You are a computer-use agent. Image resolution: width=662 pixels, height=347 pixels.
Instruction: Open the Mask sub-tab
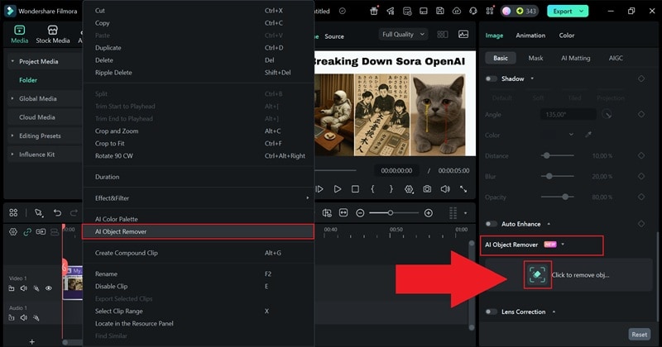[x=535, y=58]
